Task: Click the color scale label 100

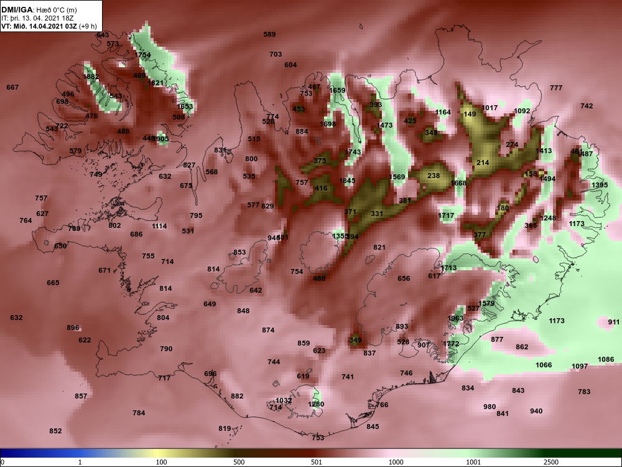Action: pos(161,462)
